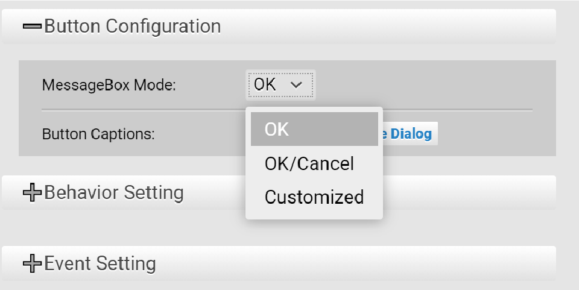Click the plus icon beside Event Setting

[32, 264]
